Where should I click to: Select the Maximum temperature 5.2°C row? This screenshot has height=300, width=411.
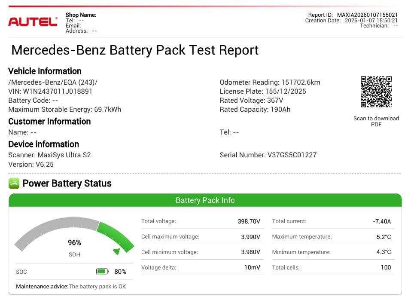click(332, 237)
